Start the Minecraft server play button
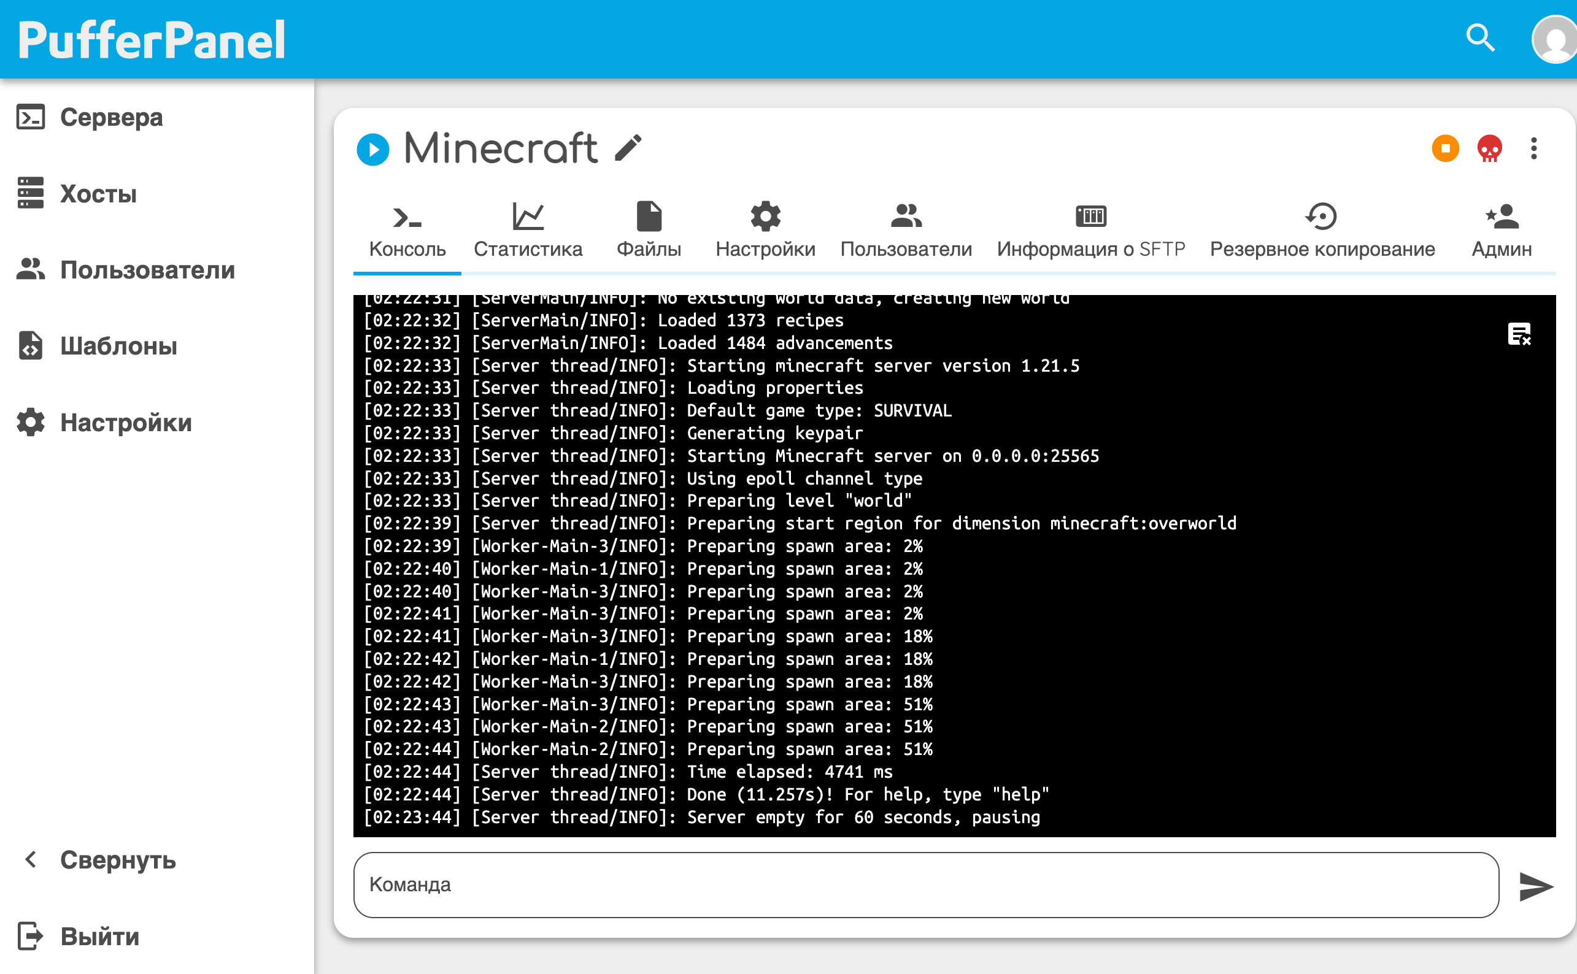Screen dimensions: 1577x974 [372, 150]
